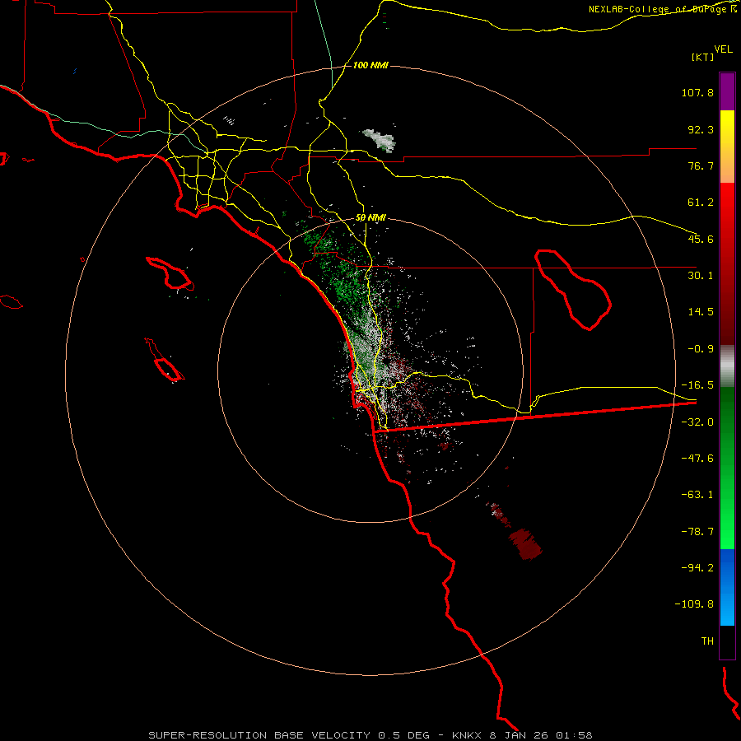Pick the green segment of the color bar
Image resolution: width=741 pixels, height=741 pixels.
[x=727, y=468]
